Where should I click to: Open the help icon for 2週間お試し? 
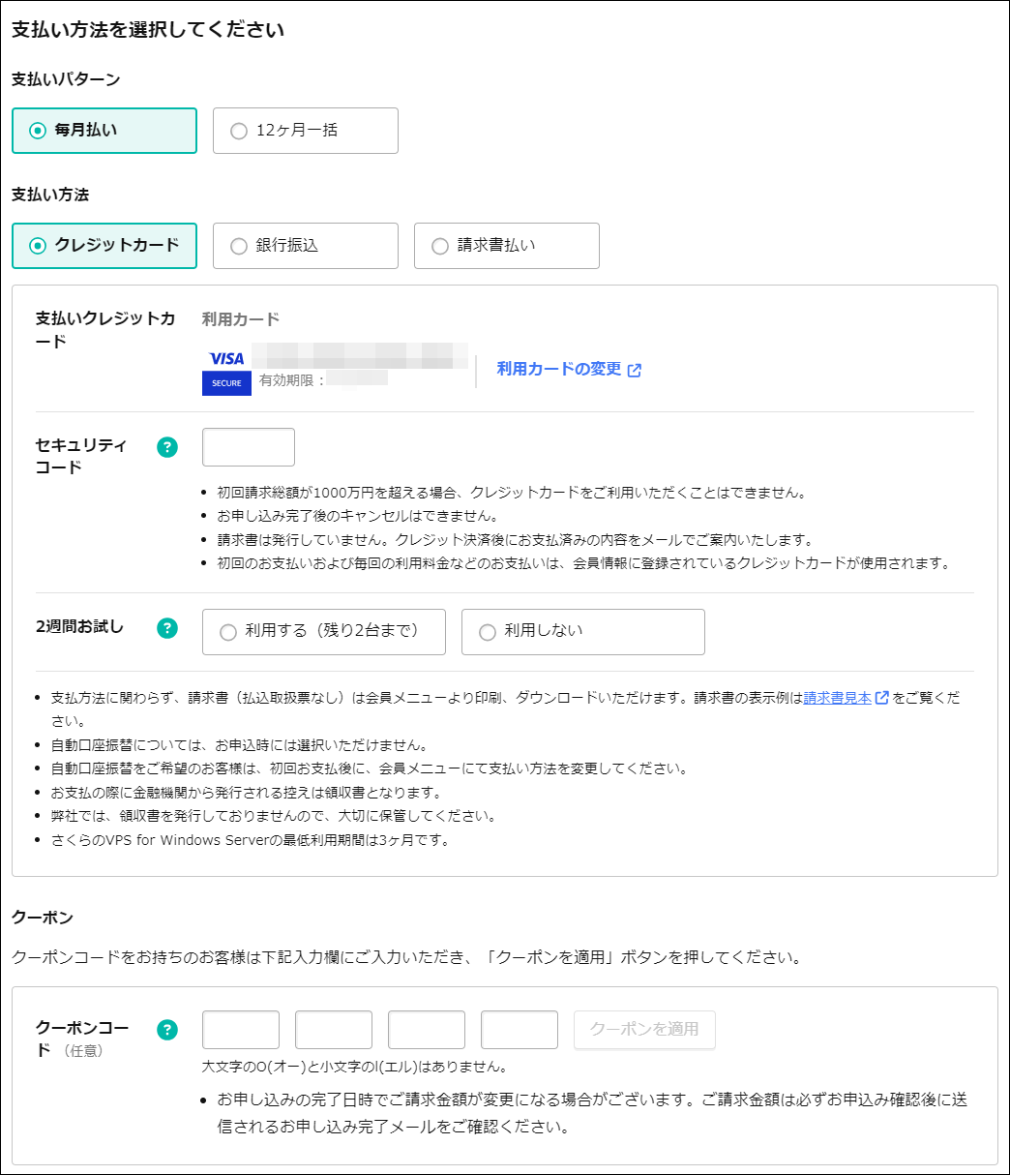166,627
